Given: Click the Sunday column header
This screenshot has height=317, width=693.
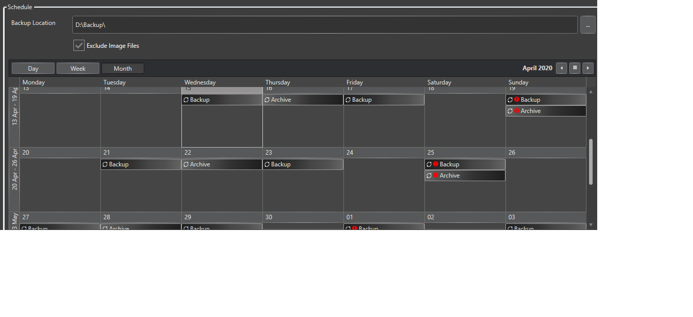Looking at the screenshot, I should (518, 82).
